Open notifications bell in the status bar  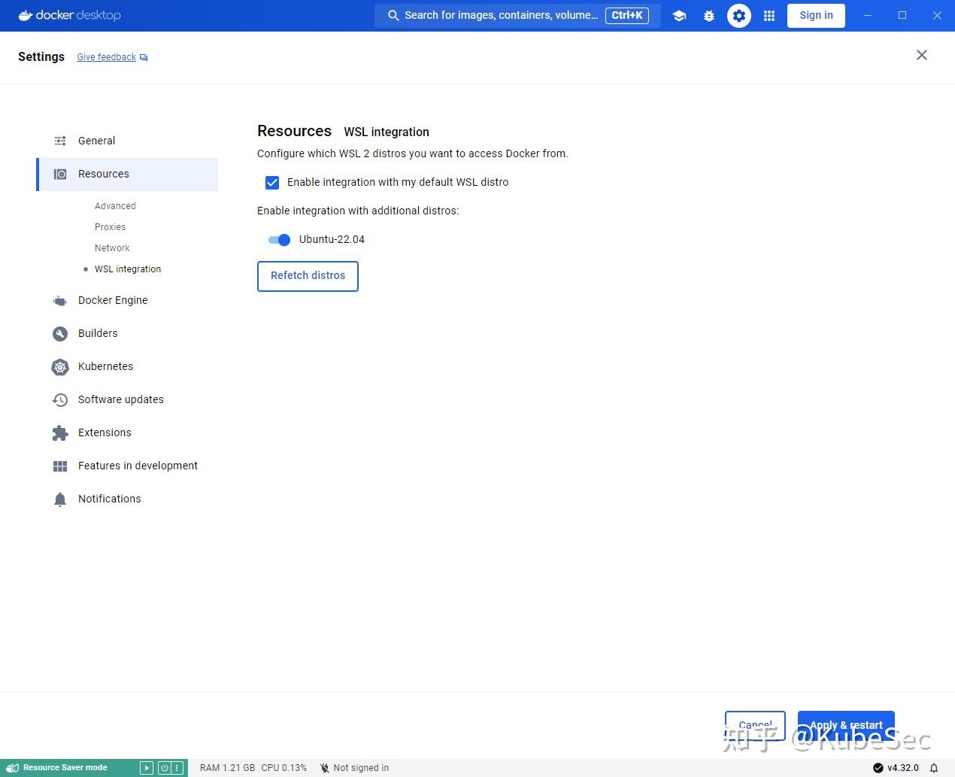click(x=933, y=768)
